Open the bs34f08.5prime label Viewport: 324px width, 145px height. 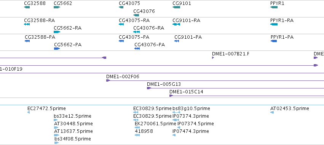coord(72,139)
